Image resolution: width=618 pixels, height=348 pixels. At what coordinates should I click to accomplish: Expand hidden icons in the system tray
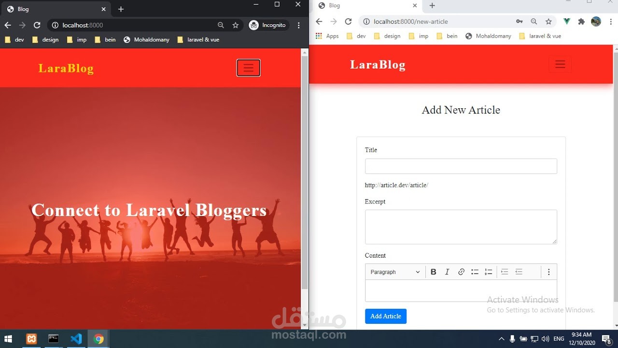(502, 338)
